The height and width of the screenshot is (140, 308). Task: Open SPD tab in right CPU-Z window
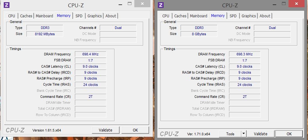(x=233, y=16)
